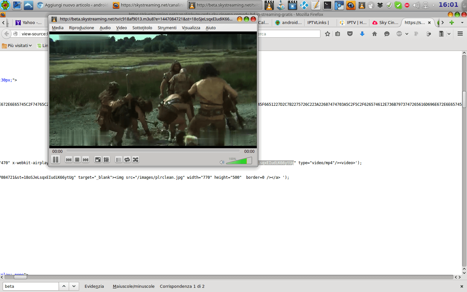Viewport: 467px width, 292px height.
Task: Show the VLC playlist
Action: tap(119, 160)
